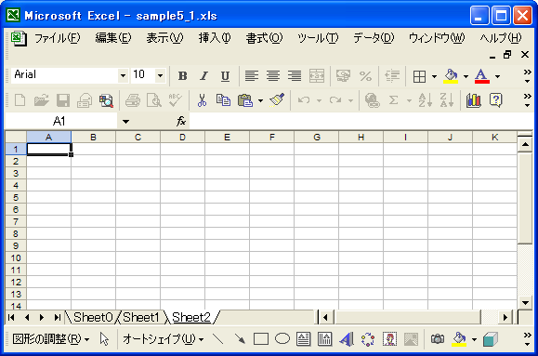Image resolution: width=538 pixels, height=356 pixels.
Task: Switch to Sheet0 tab
Action: [93, 318]
